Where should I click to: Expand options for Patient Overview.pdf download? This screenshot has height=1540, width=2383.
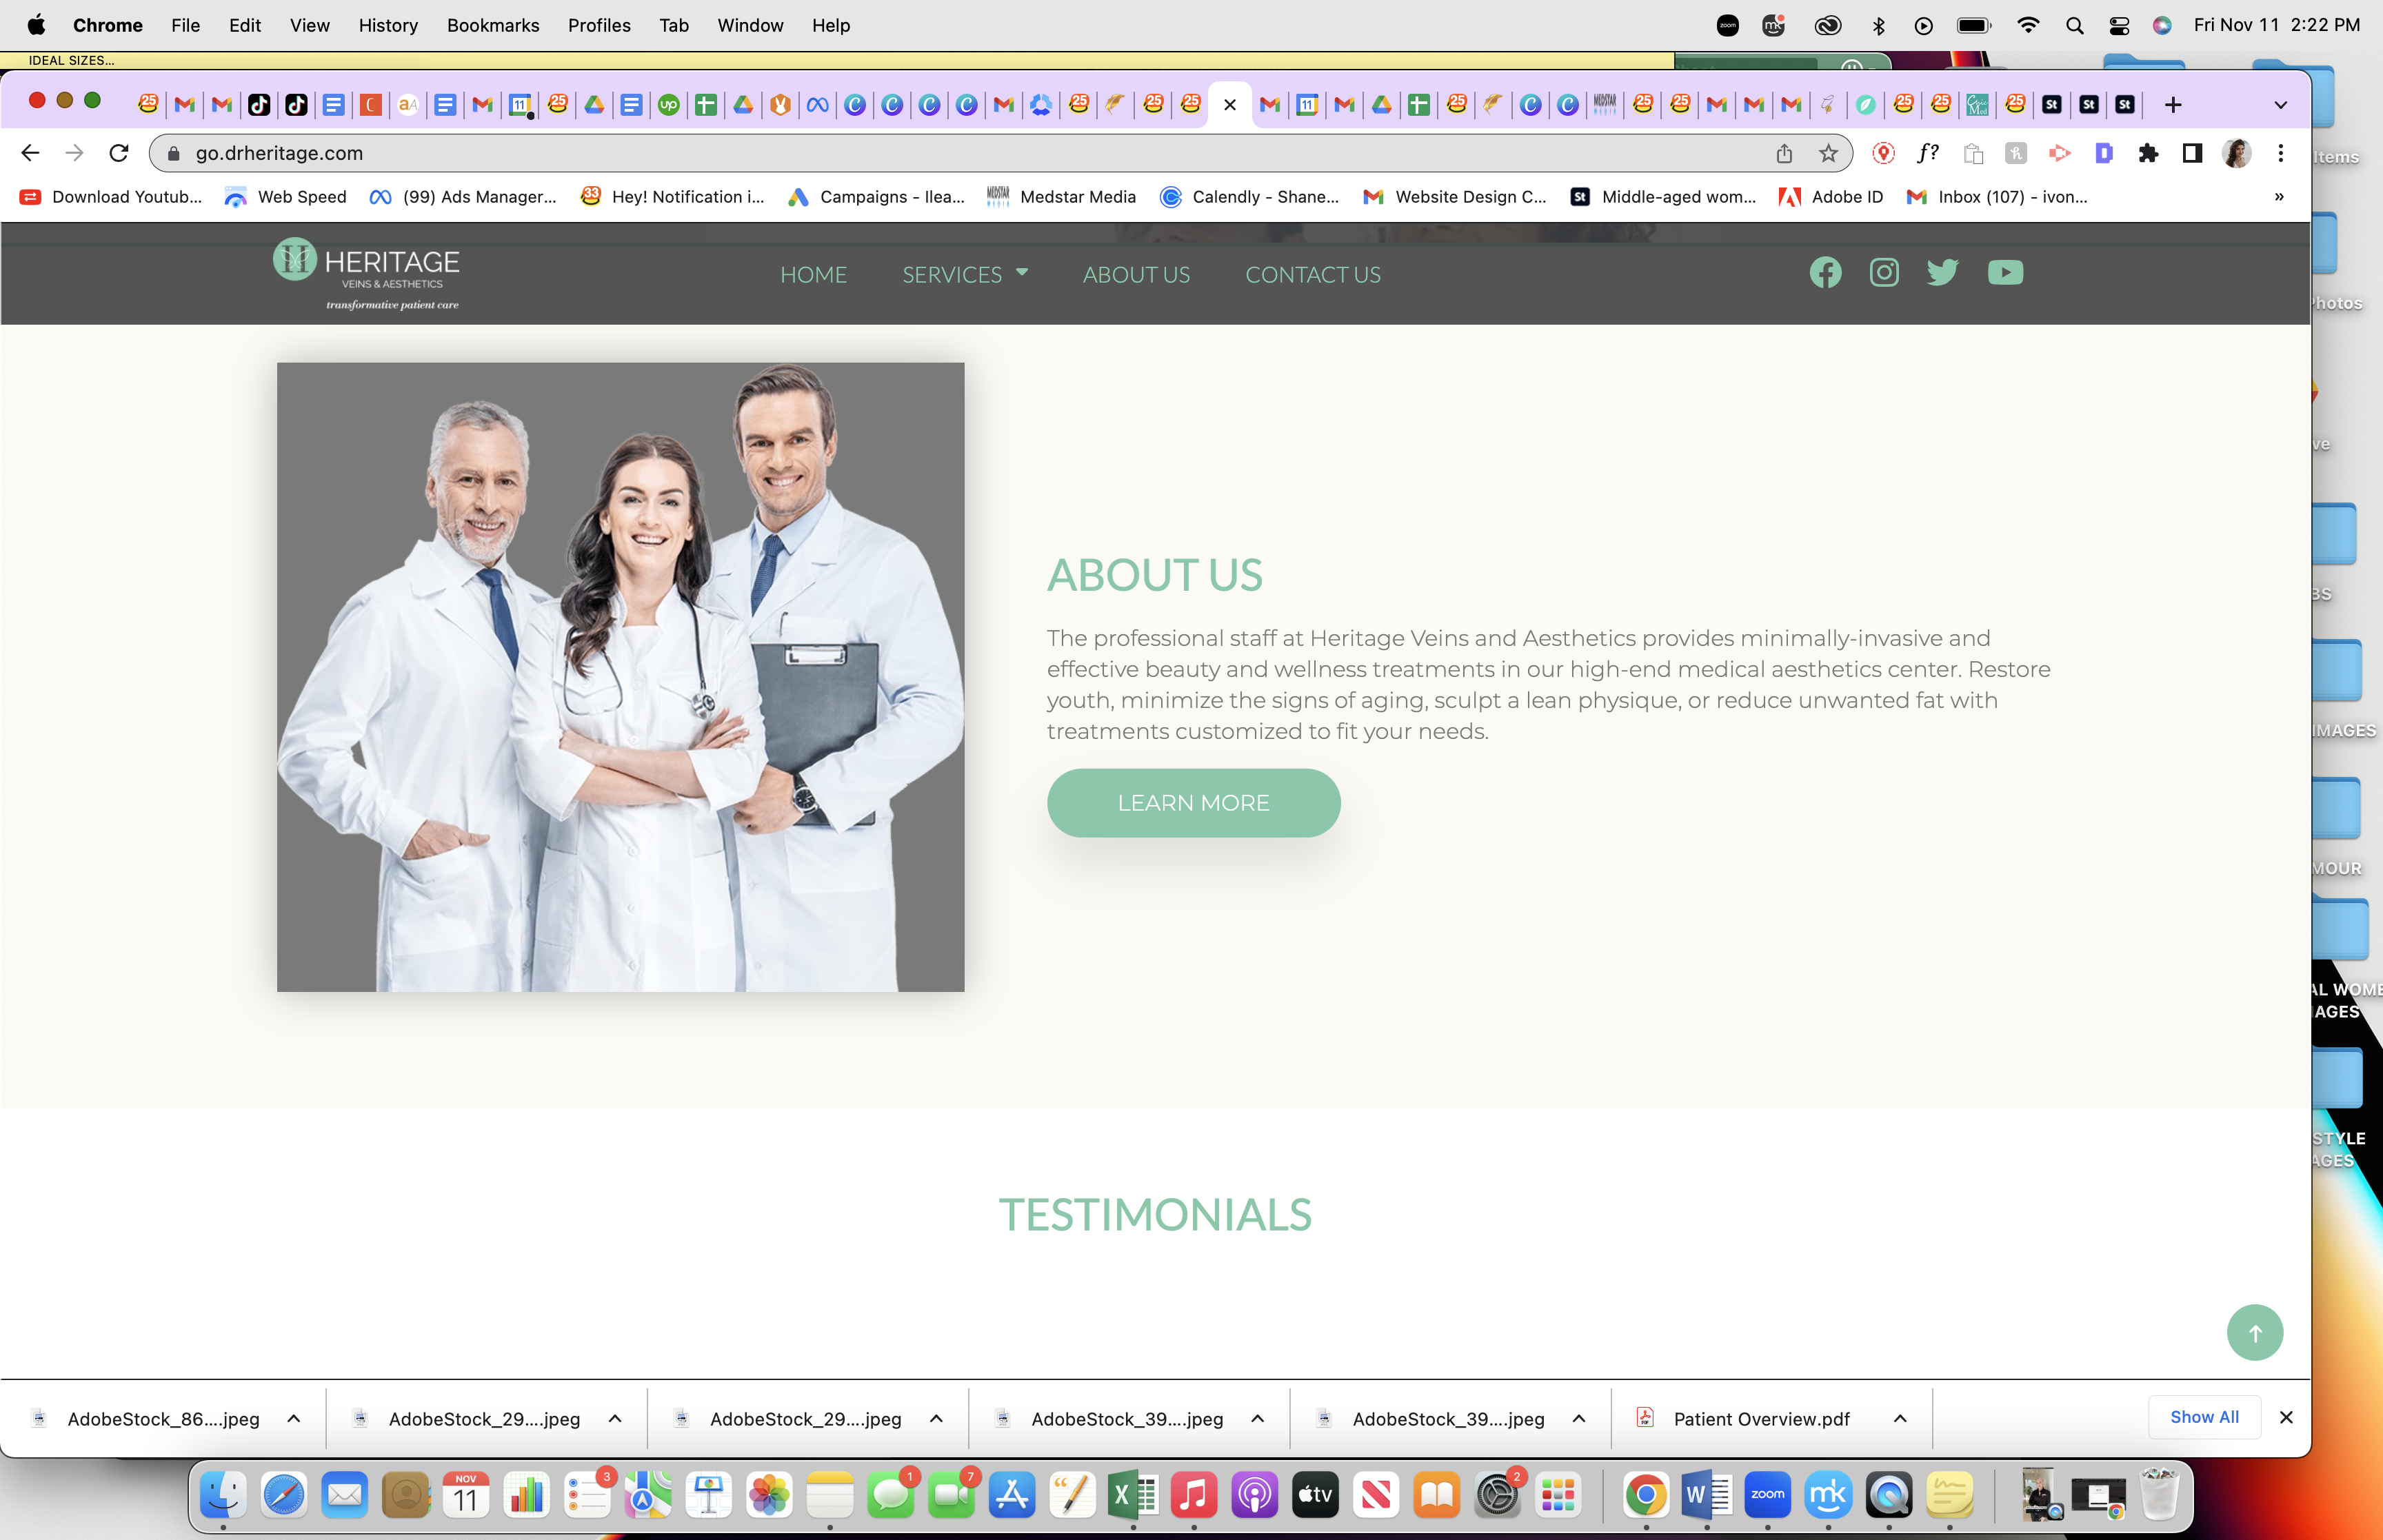click(x=1900, y=1419)
